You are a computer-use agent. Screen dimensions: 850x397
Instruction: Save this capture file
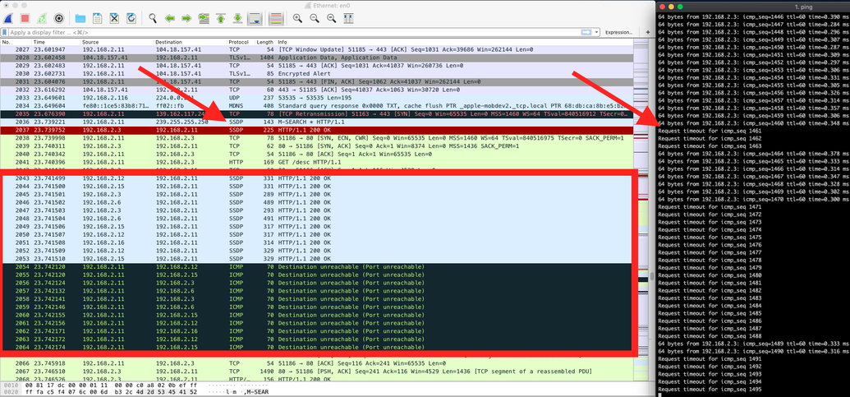coord(97,18)
